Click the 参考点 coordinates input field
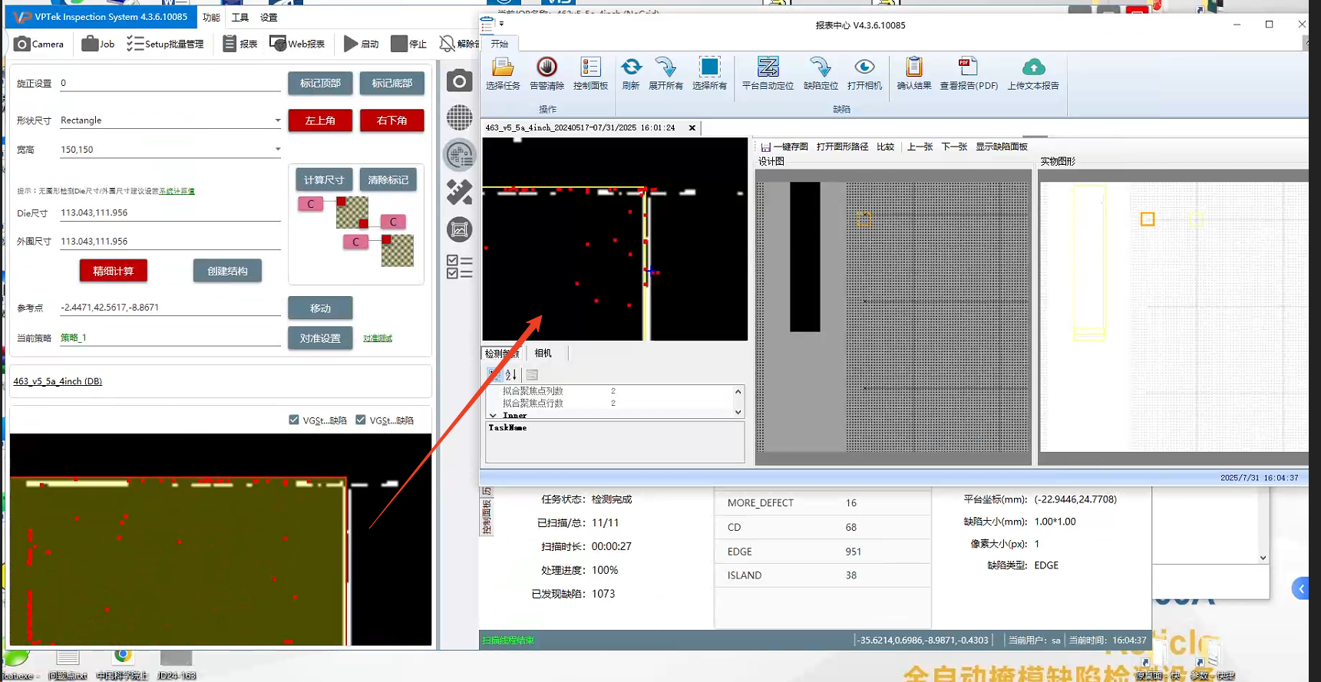This screenshot has width=1321, height=682. pyautogui.click(x=169, y=308)
